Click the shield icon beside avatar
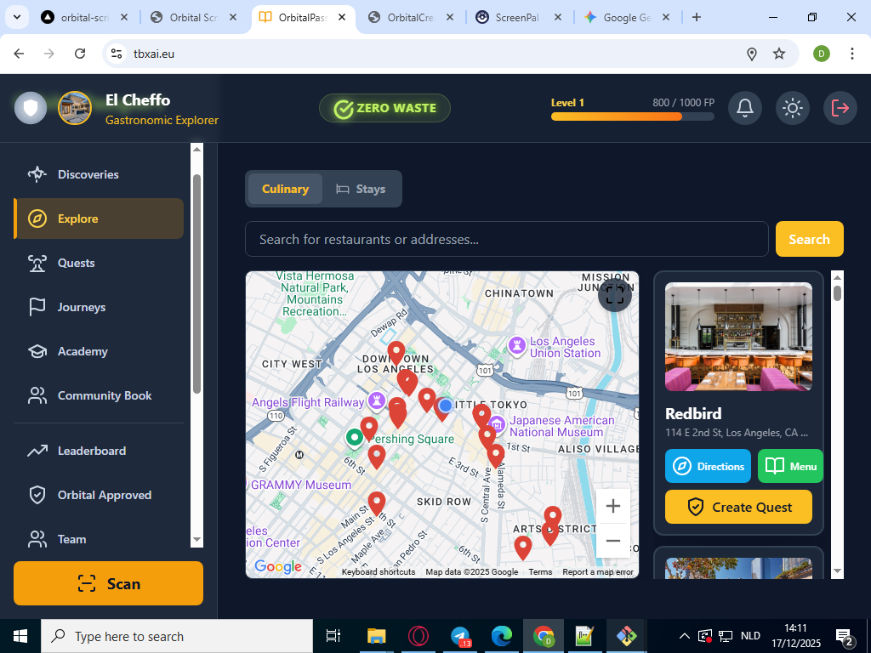Image resolution: width=871 pixels, height=653 pixels. pos(31,108)
